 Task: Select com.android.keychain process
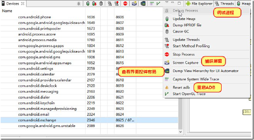89,103
